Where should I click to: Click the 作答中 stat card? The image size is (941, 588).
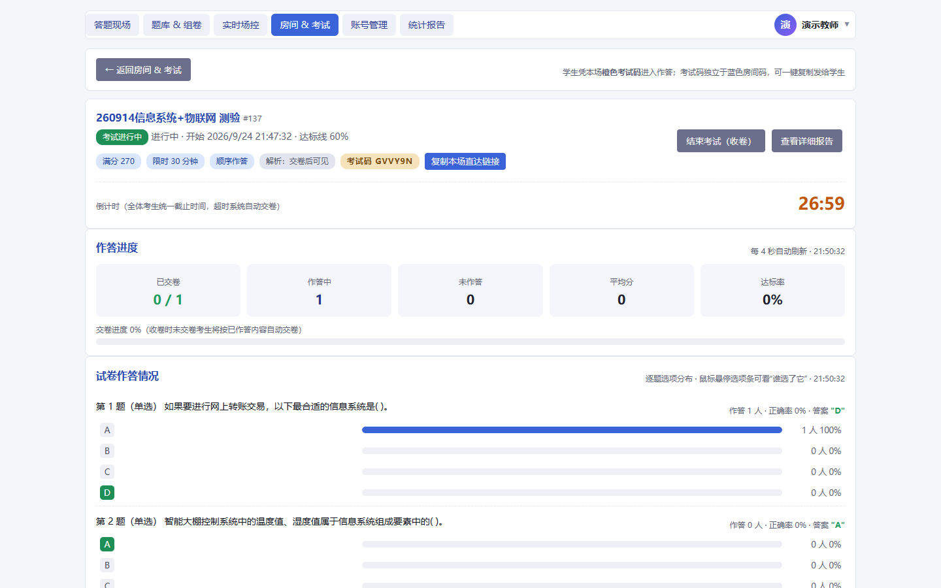(x=319, y=291)
